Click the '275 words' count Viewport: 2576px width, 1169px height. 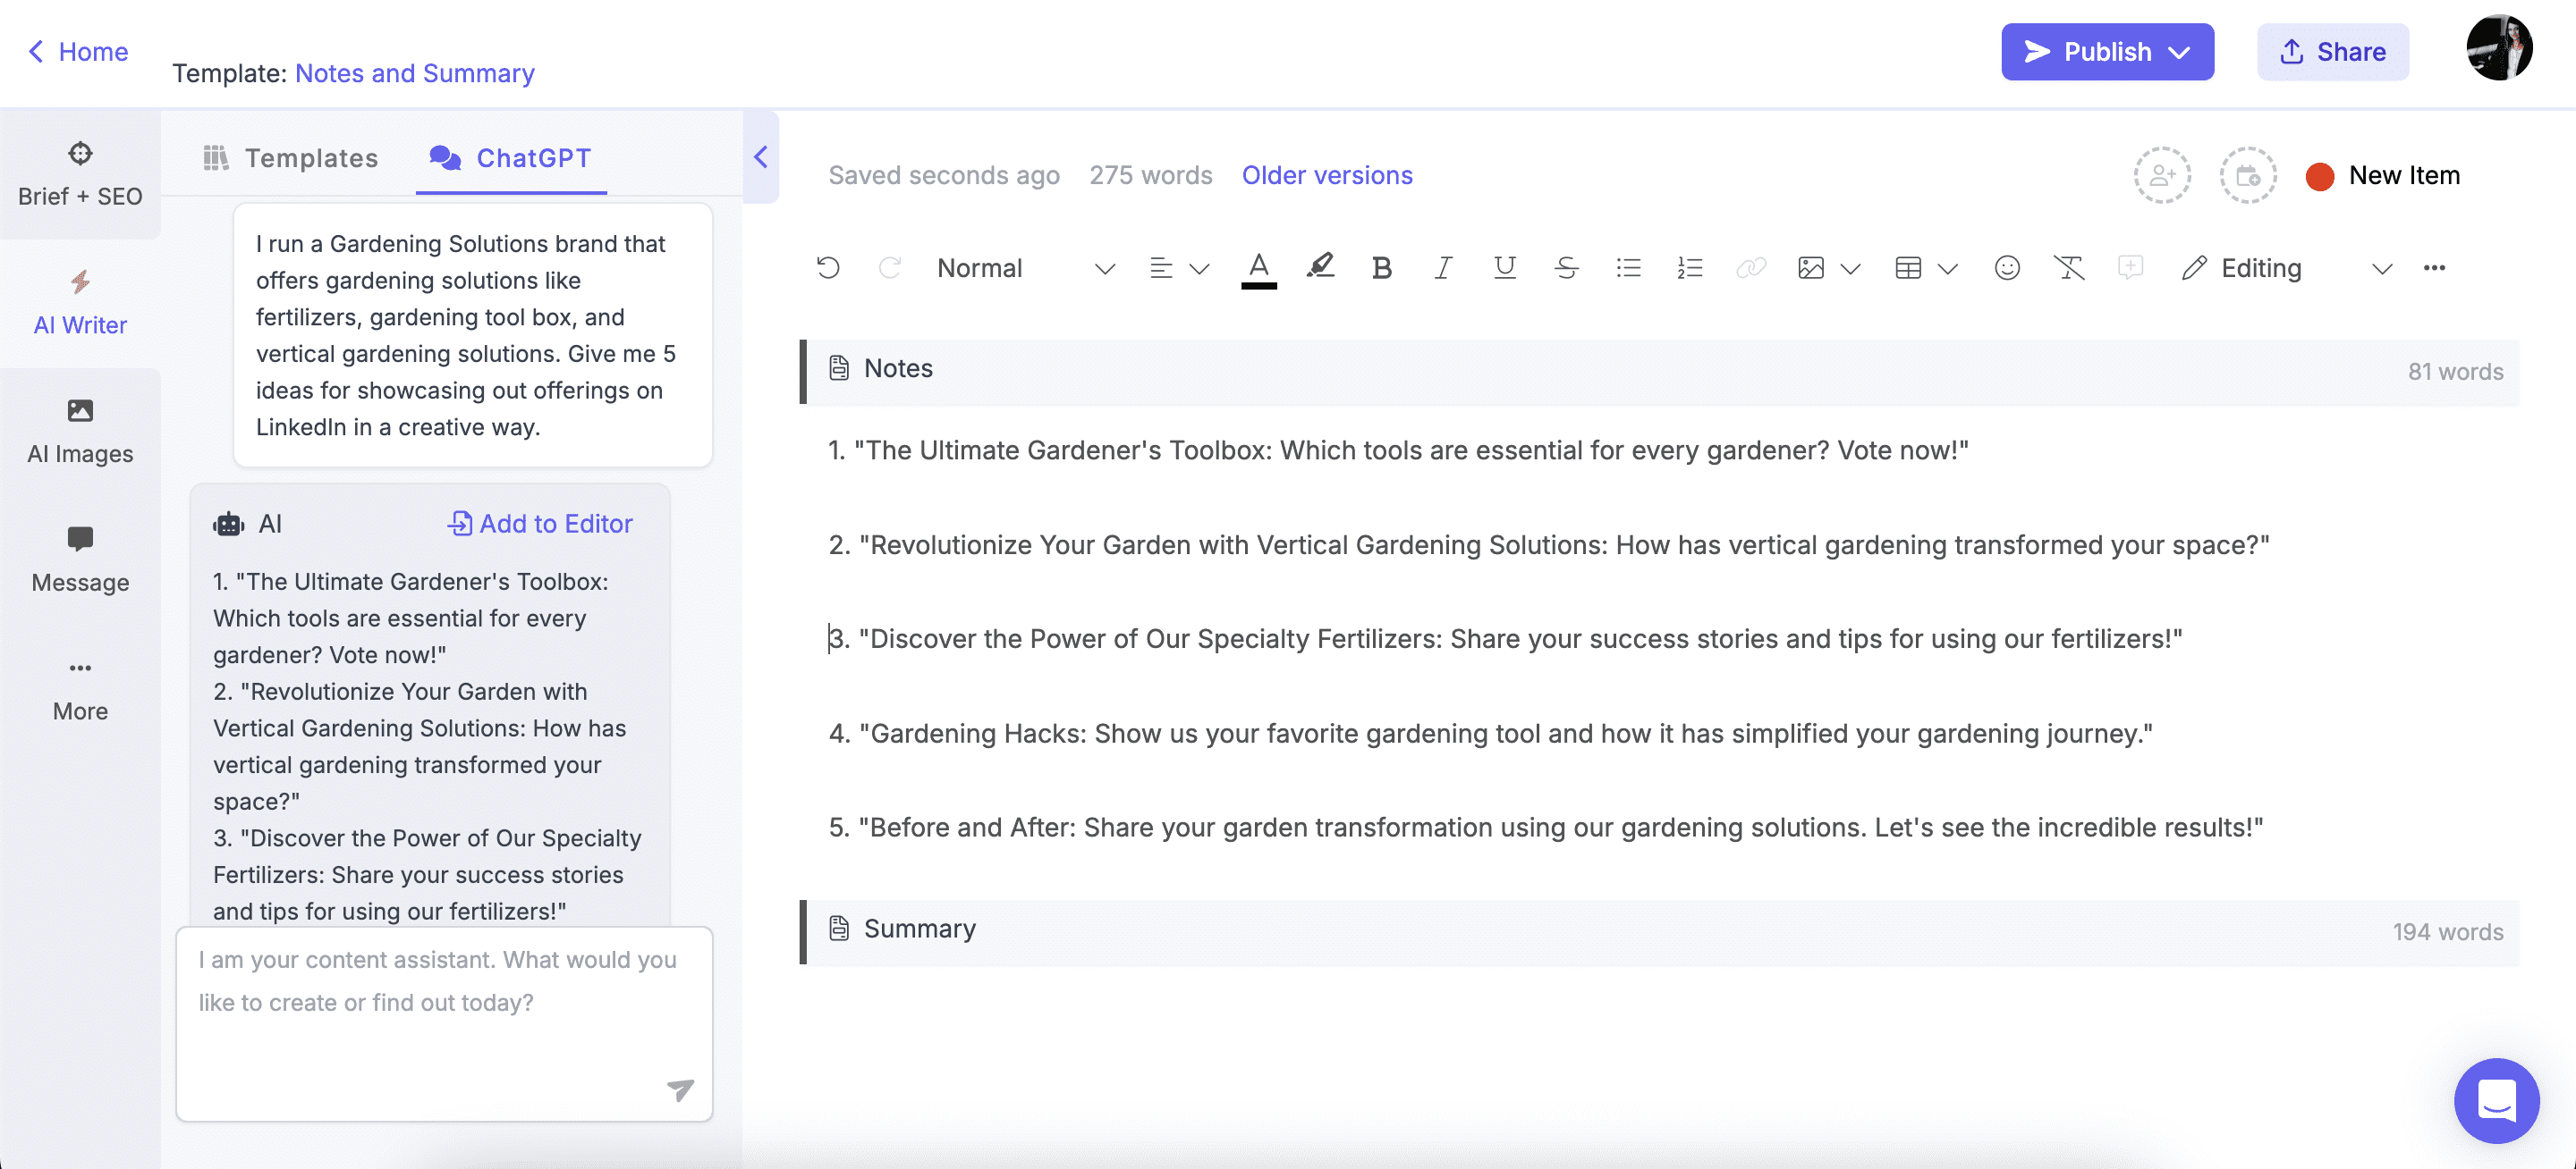click(1151, 175)
